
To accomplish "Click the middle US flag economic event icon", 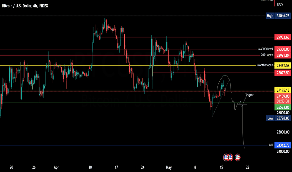I will (x=230, y=158).
